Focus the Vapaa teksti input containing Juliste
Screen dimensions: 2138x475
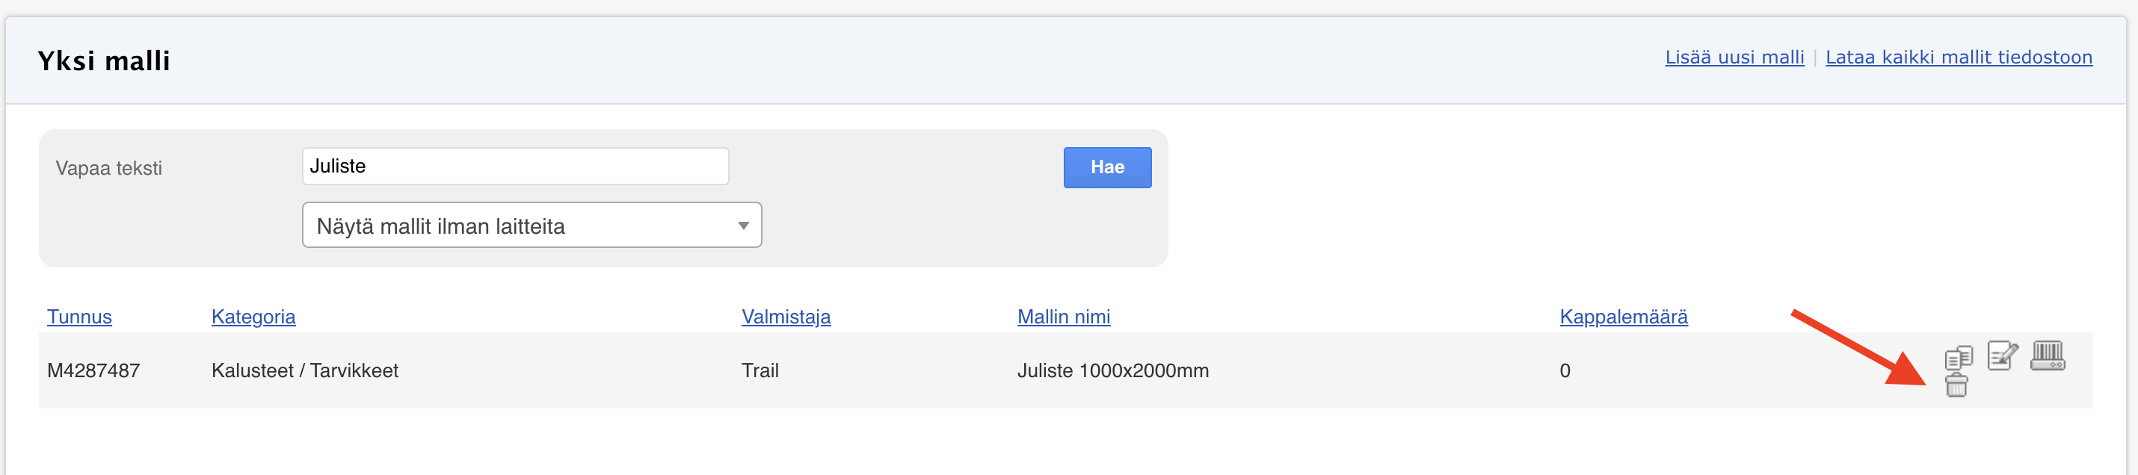(515, 166)
